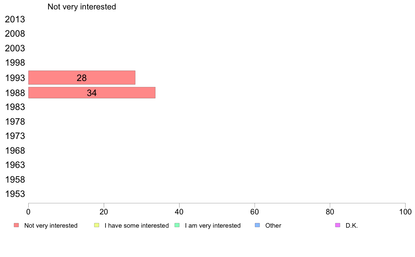Click the Other legend text label
Viewport: 415px width, 257px height.
273,226
